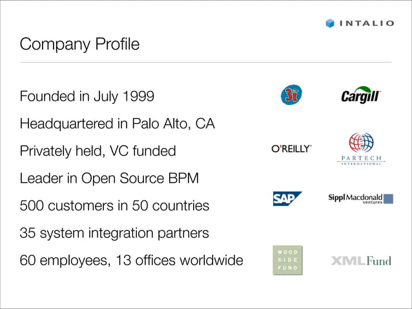Click '500 customers in 50 countries' line
This screenshot has height=309, width=412.
coord(114,206)
